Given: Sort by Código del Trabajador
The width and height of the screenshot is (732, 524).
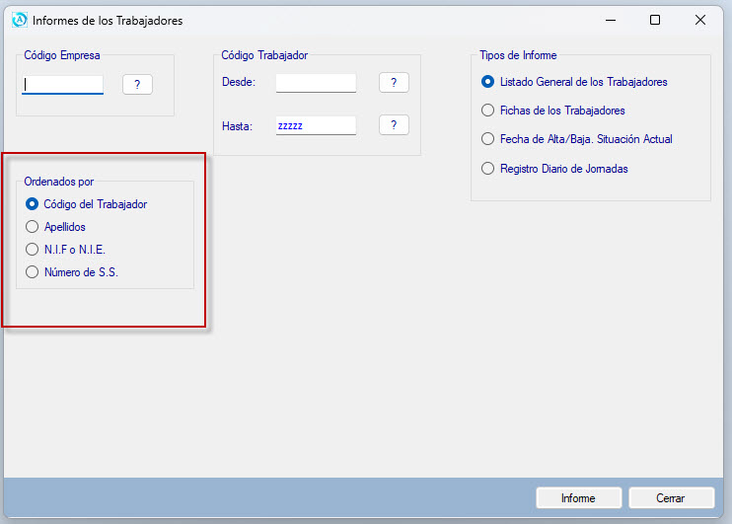Looking at the screenshot, I should pos(33,204).
